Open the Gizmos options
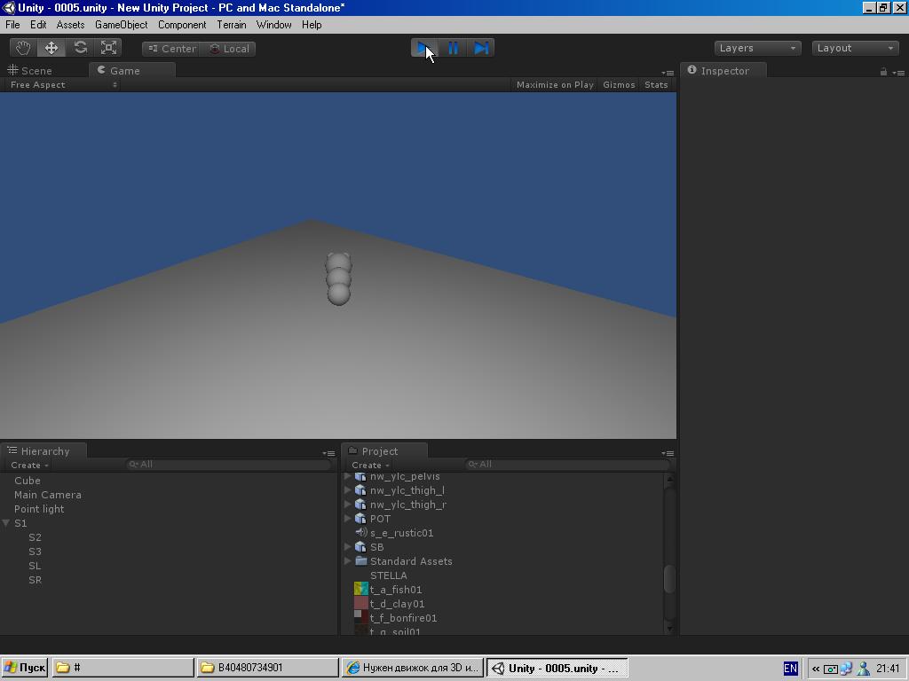Image resolution: width=909 pixels, height=681 pixels. click(x=619, y=84)
